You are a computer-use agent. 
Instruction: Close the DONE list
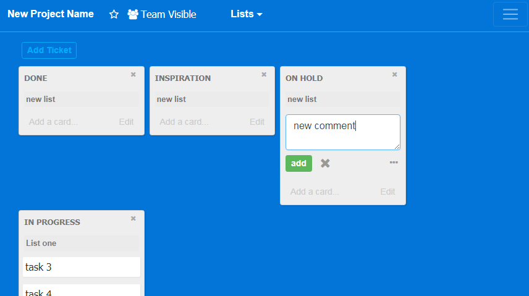133,75
